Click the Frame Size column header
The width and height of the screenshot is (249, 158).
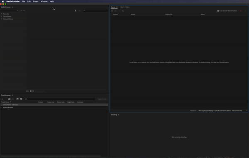point(51,102)
